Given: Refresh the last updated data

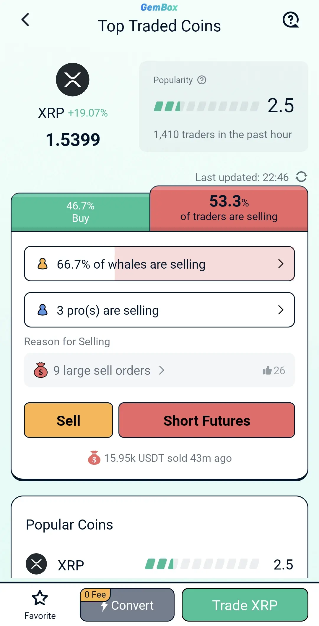Looking at the screenshot, I should 301,177.
